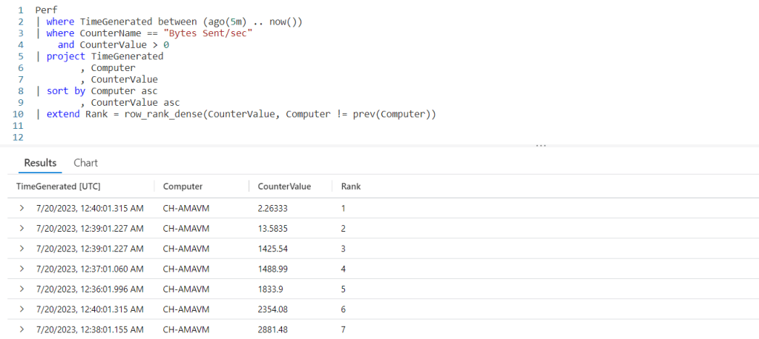Expand the row with CounterValue 13.5835
Viewport: 759px width, 339px height.
[22, 229]
